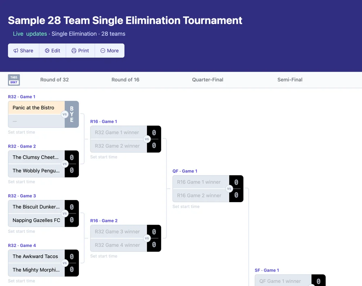Set start time for R16 Game 2
This screenshot has height=286, width=362.
(x=104, y=256)
